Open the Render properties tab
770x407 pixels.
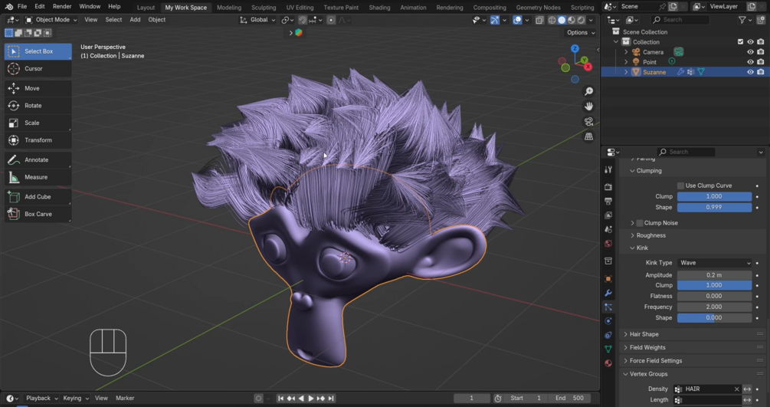click(x=608, y=187)
